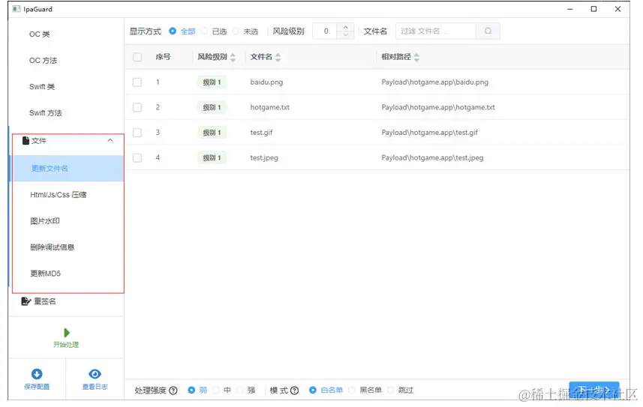Click path Payload\hotgame.app\test.gif
643x407 pixels.
point(430,133)
